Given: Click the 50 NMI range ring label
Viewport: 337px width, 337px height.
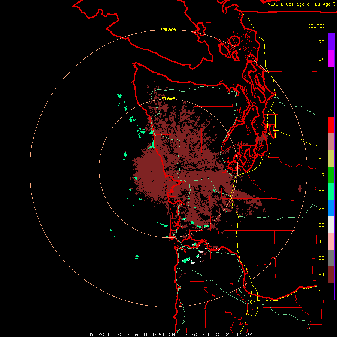Looking at the screenshot, I should [168, 99].
